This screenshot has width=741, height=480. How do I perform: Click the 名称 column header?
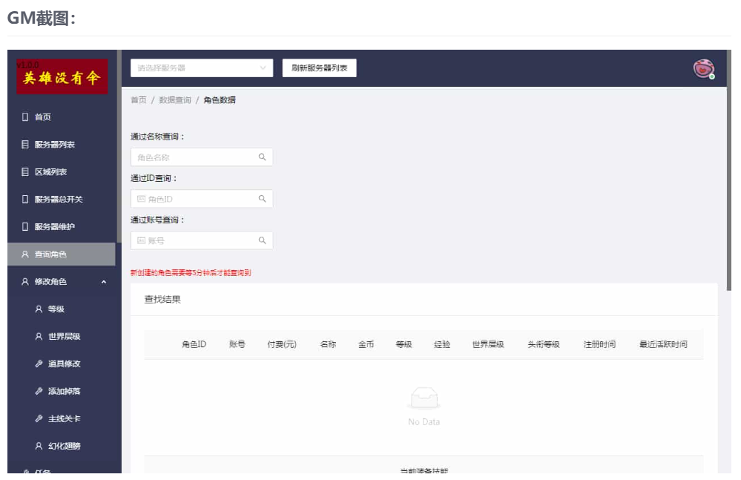[328, 344]
